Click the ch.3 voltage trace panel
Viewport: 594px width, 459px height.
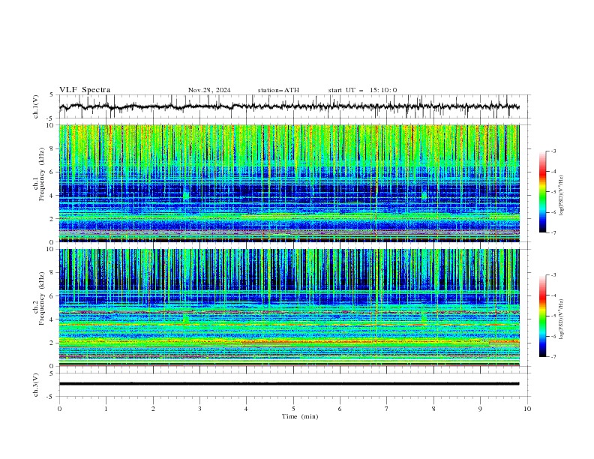[x=295, y=385]
